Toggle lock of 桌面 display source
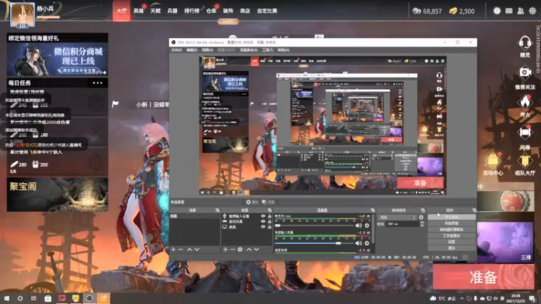The image size is (541, 304). [269, 227]
